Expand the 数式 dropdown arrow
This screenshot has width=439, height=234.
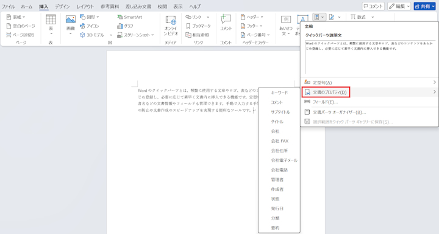(x=373, y=17)
